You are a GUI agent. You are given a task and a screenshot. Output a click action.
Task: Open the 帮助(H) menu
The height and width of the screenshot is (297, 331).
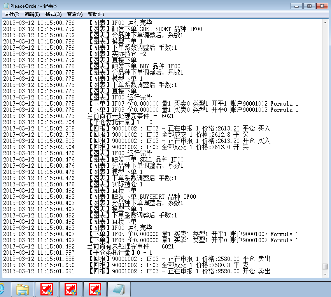[x=96, y=14]
